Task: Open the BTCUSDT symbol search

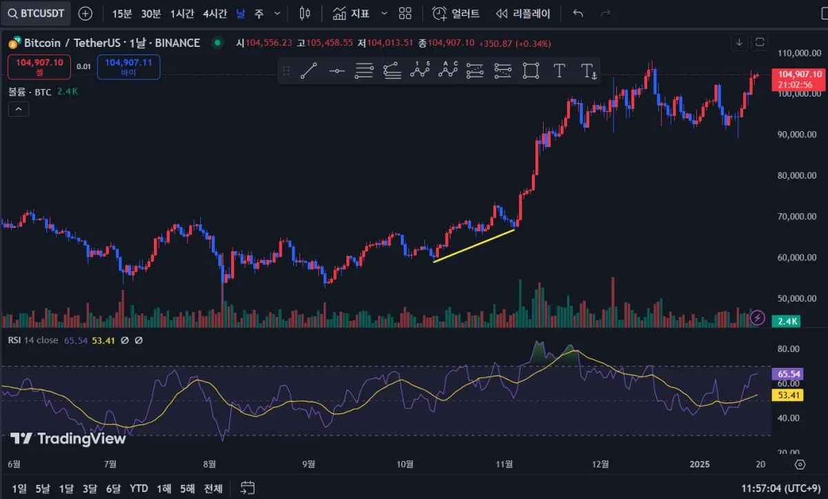Action: click(35, 13)
